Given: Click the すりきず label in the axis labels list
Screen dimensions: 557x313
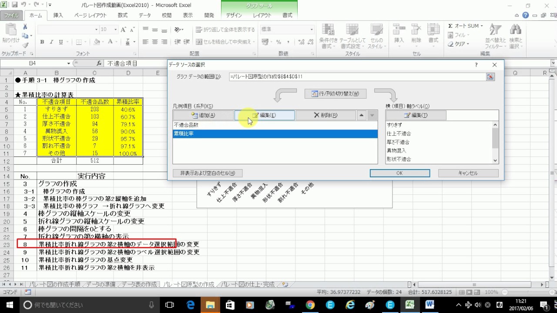Looking at the screenshot, I should click(x=395, y=125).
